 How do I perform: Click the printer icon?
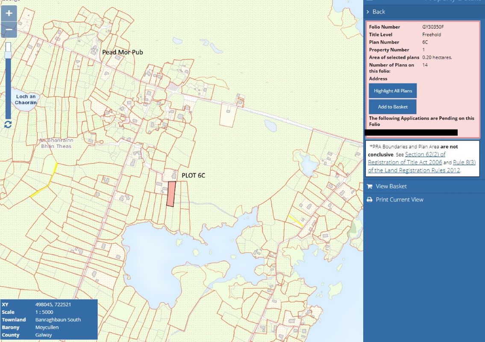pyautogui.click(x=370, y=200)
